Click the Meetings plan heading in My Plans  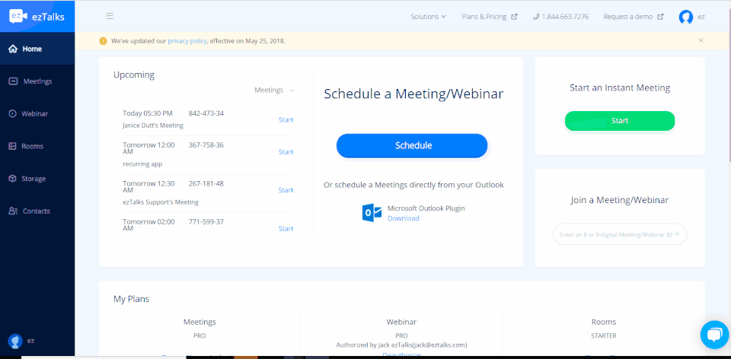(200, 322)
